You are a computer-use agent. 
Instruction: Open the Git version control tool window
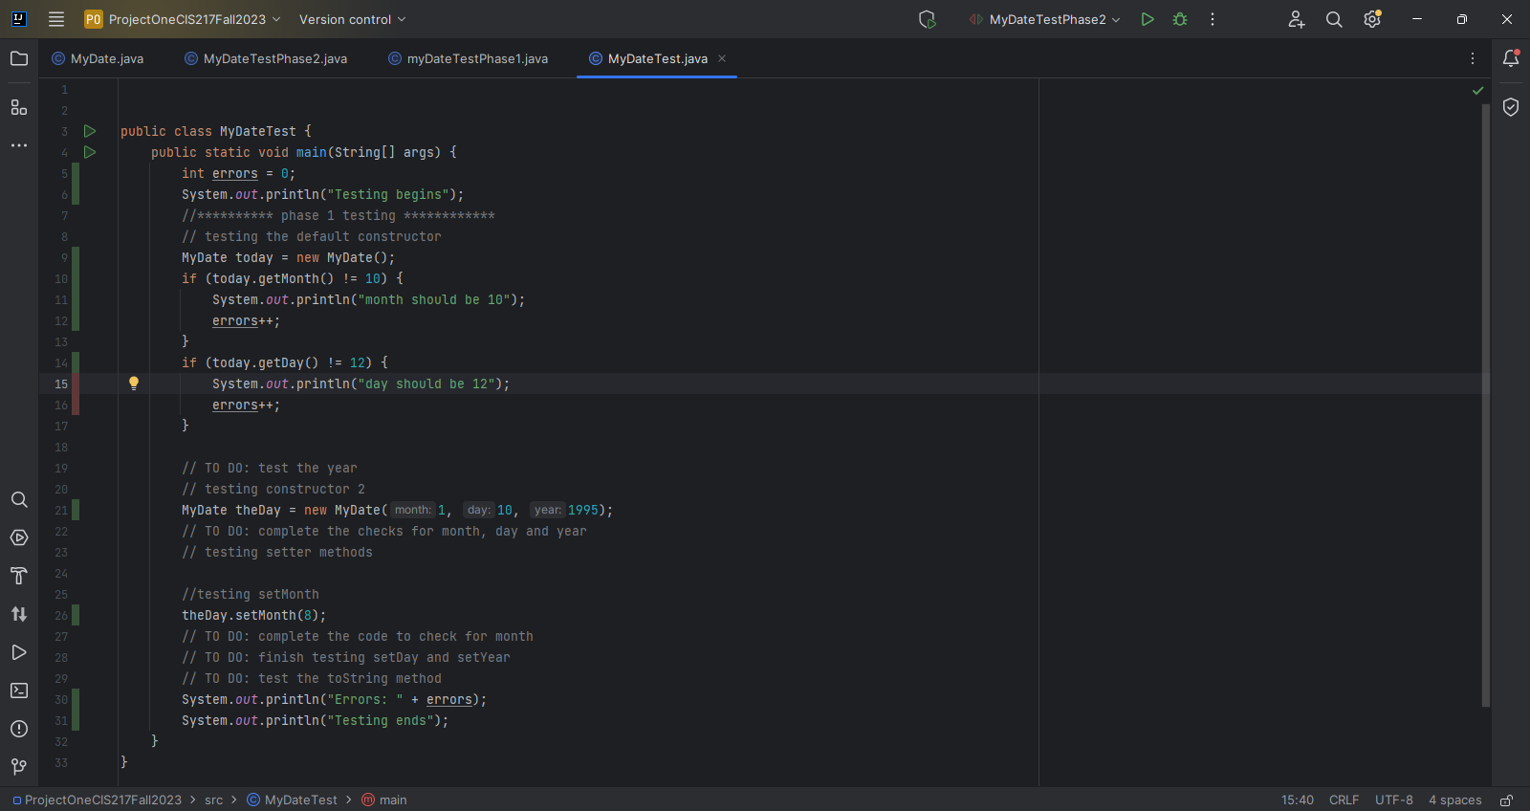coord(19,767)
